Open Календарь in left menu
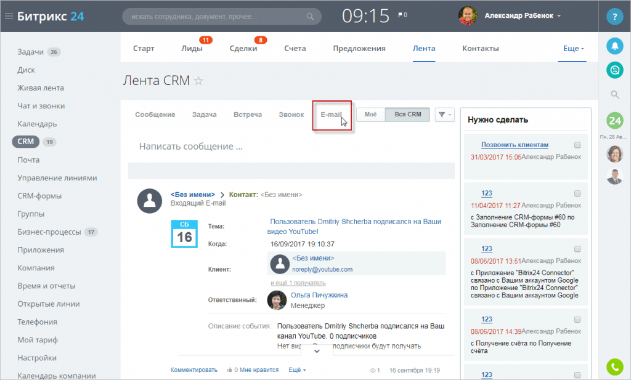The width and height of the screenshot is (631, 380). point(37,124)
